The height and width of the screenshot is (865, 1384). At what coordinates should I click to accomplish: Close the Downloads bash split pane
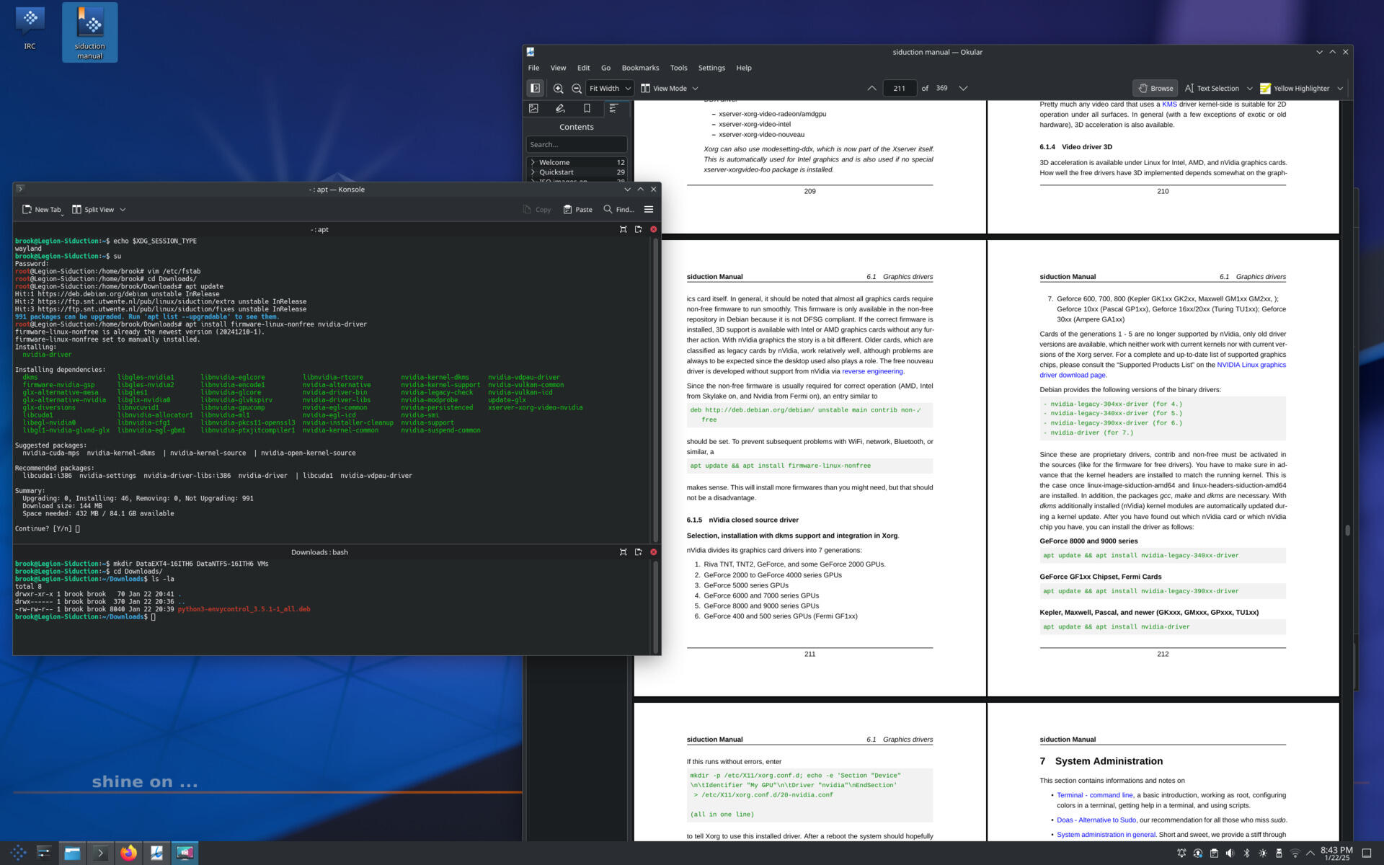click(653, 552)
